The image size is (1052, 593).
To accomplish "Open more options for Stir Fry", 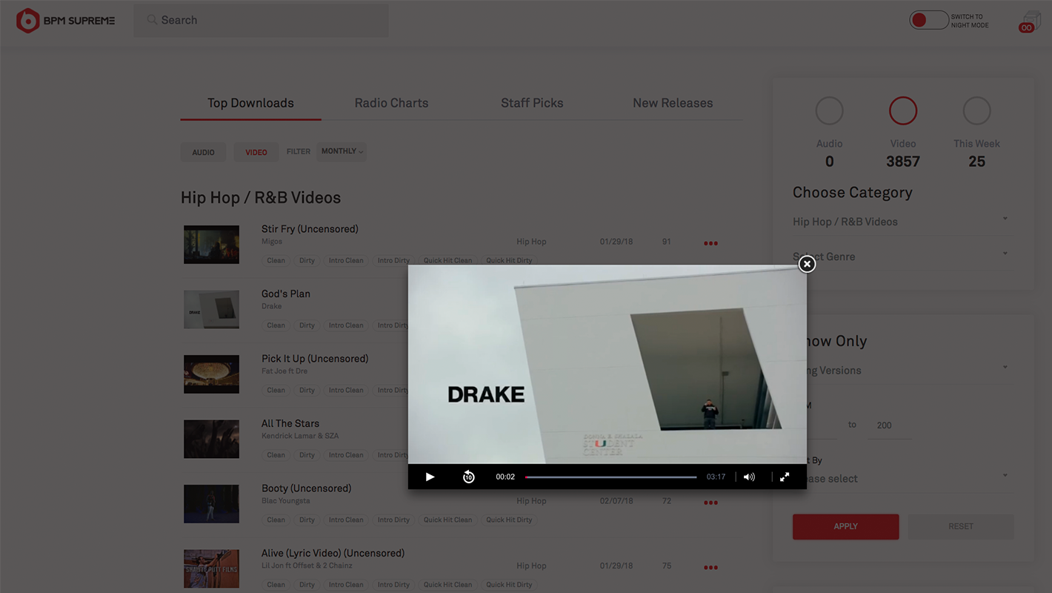I will pyautogui.click(x=710, y=243).
